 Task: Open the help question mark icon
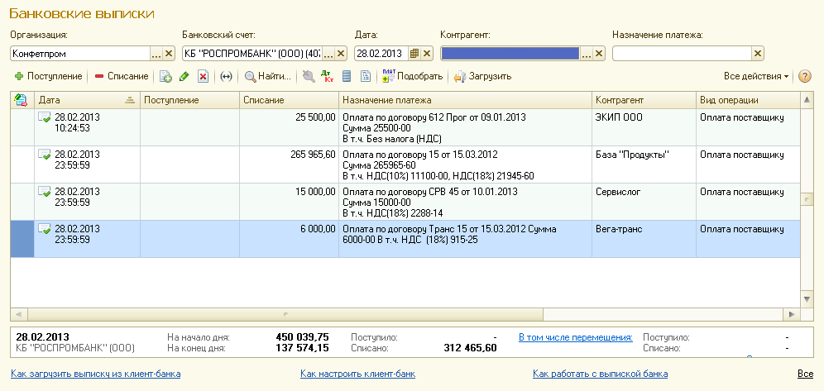804,76
